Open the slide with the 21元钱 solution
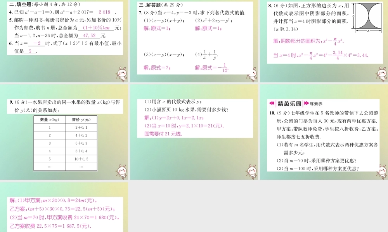The image size is (388, 232). [194, 132]
